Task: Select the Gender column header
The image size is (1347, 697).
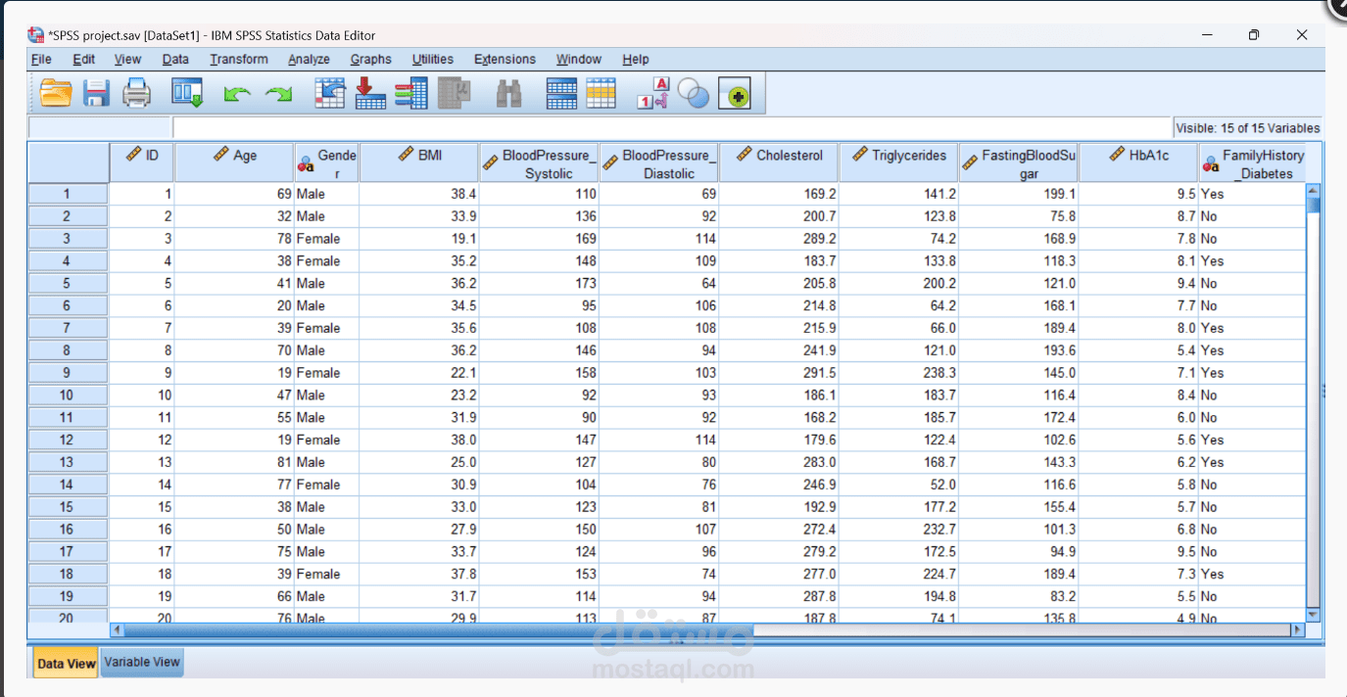Action: pos(325,161)
